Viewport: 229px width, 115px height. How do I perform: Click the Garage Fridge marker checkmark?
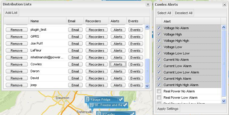click(x=121, y=100)
